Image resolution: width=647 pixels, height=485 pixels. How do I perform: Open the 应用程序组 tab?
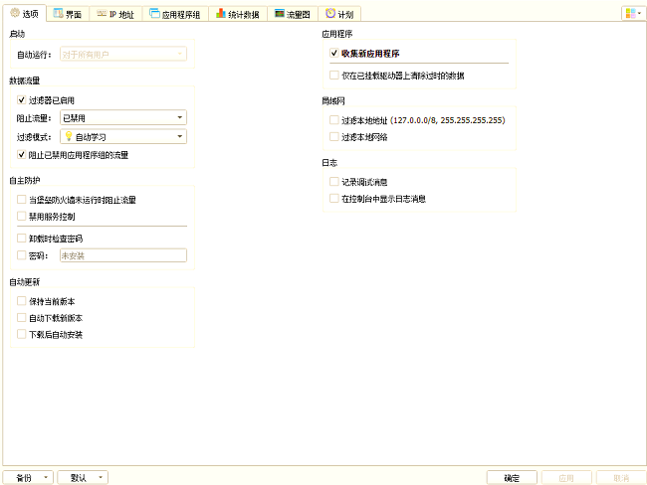(175, 14)
